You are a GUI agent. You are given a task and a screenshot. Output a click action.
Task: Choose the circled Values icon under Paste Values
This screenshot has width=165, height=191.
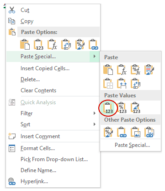[x=108, y=108]
